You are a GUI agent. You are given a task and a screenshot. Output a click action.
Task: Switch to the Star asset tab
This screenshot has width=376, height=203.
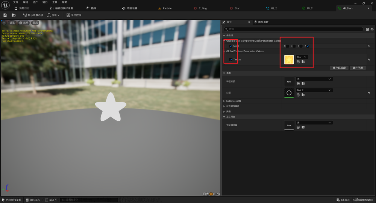(x=235, y=8)
